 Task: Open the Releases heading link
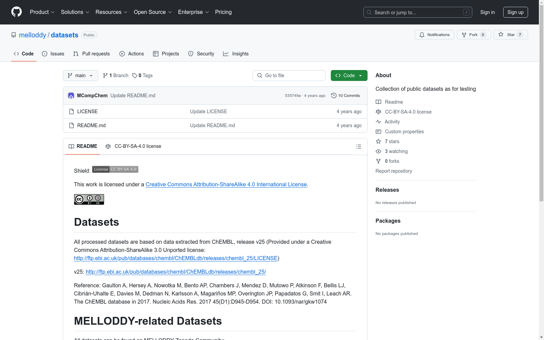click(387, 190)
